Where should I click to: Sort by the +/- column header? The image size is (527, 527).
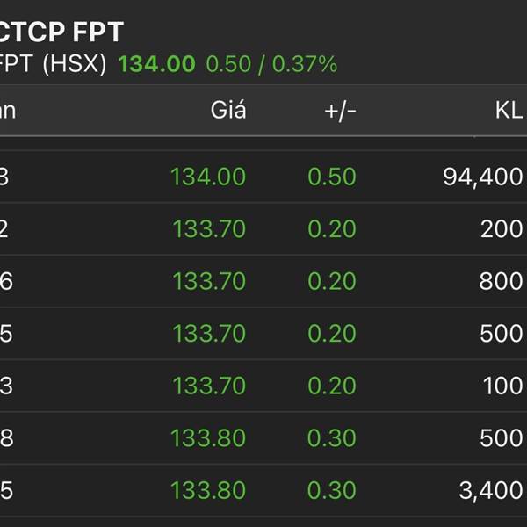[340, 111]
